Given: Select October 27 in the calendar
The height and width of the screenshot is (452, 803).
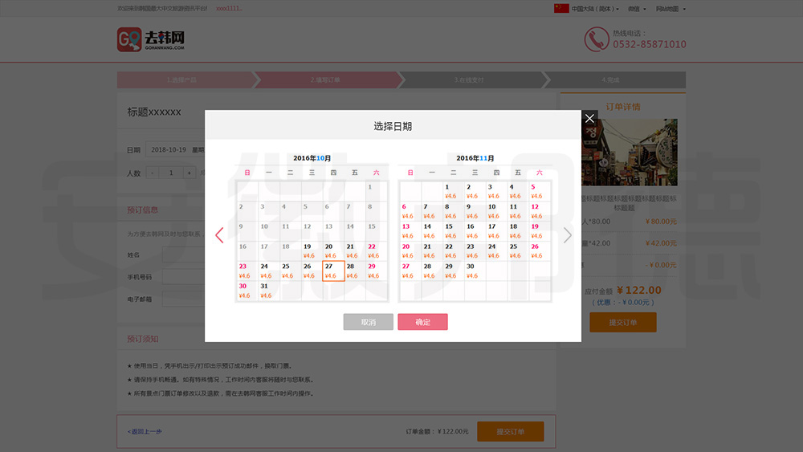Looking at the screenshot, I should pos(333,271).
